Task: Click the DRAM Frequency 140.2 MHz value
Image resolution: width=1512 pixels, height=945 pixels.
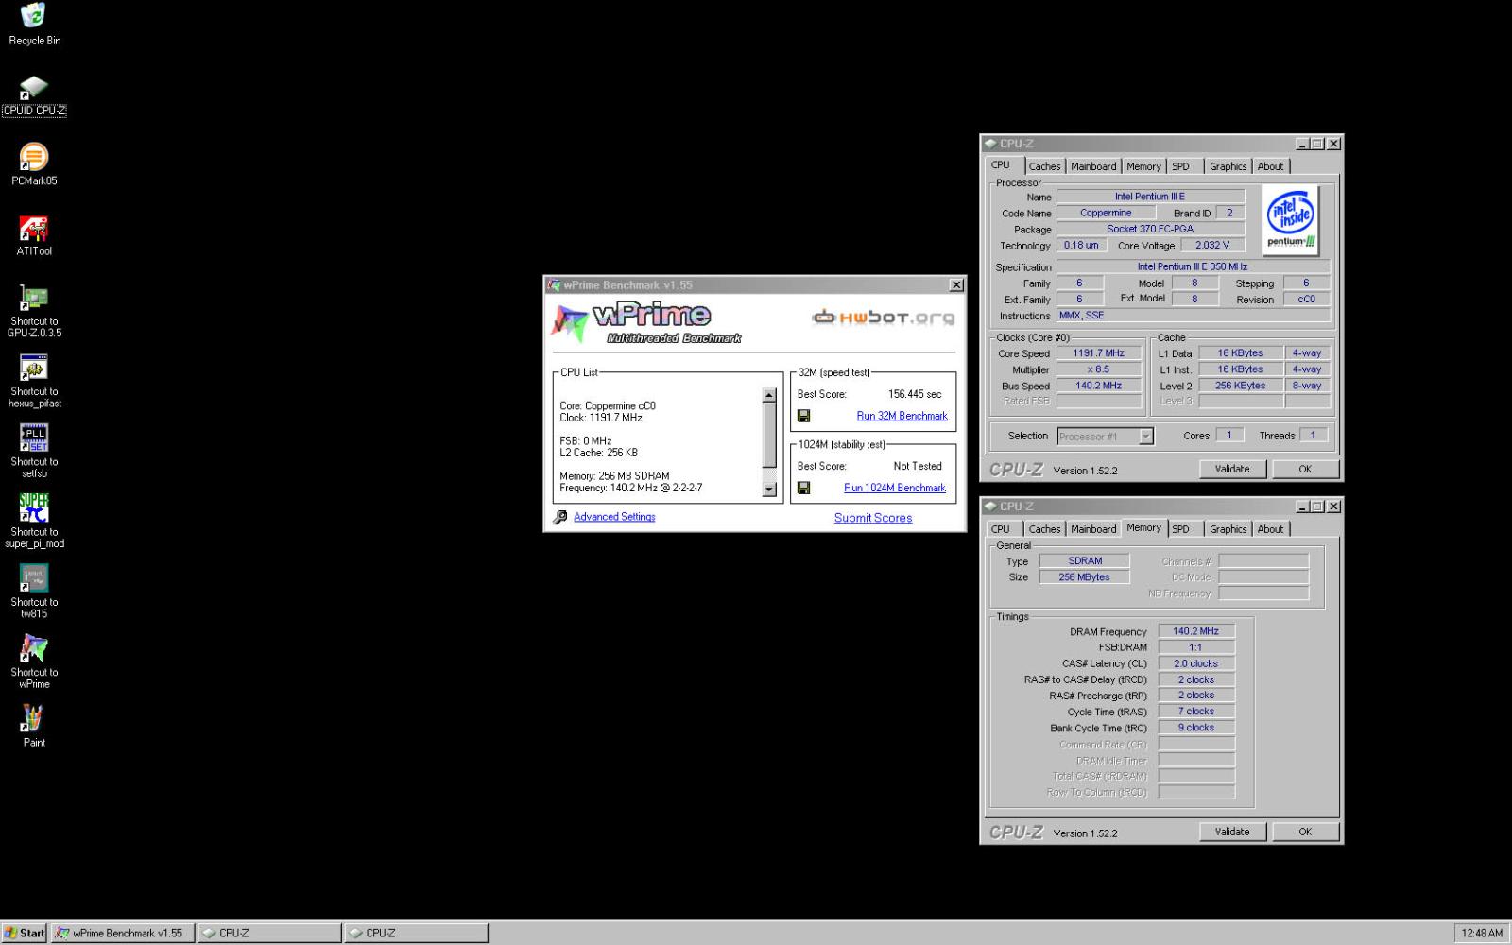Action: 1196,631
